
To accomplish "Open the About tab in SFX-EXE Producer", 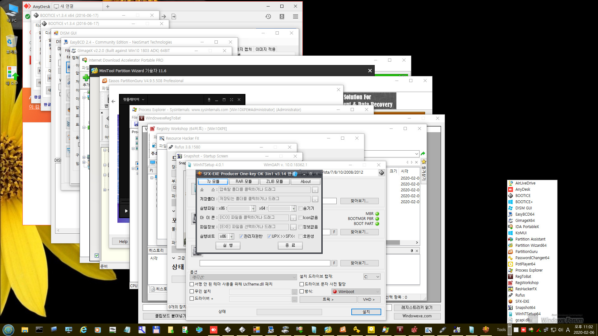I will coord(306,182).
